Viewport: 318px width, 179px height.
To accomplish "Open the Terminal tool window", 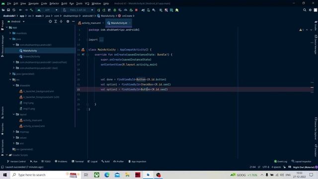I will (78, 162).
